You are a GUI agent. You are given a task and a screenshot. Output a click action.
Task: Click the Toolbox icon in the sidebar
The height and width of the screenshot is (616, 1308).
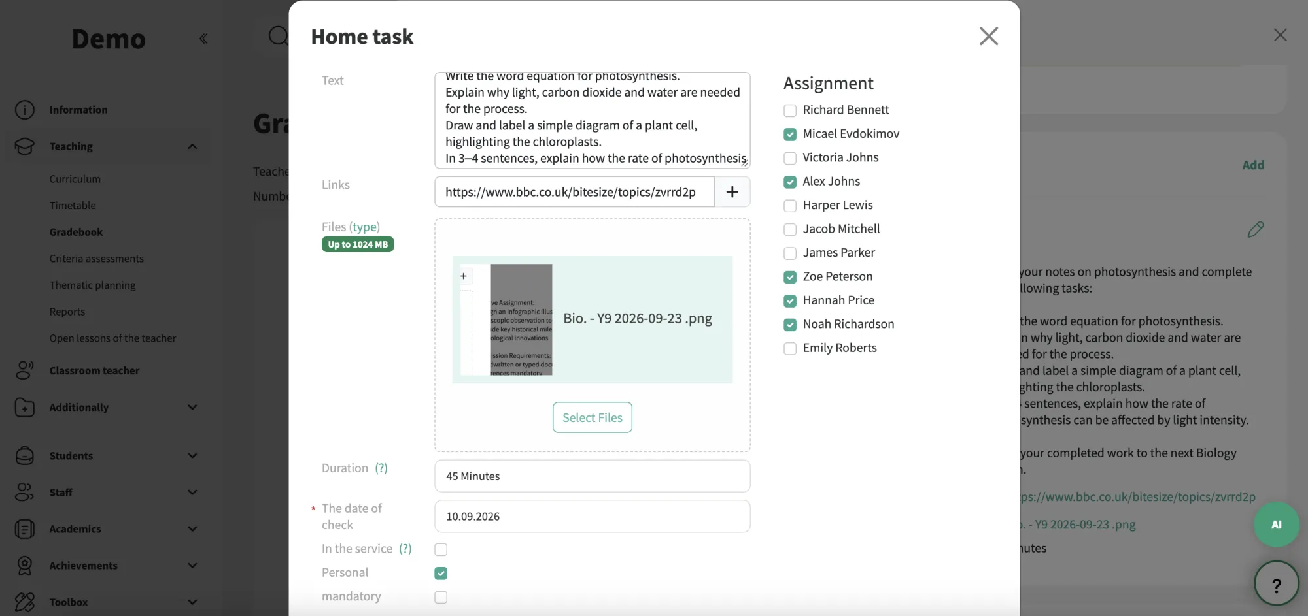click(x=25, y=602)
